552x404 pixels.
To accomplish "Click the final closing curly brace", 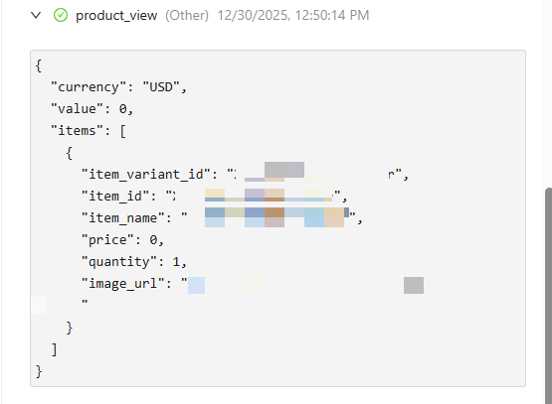I will click(39, 371).
